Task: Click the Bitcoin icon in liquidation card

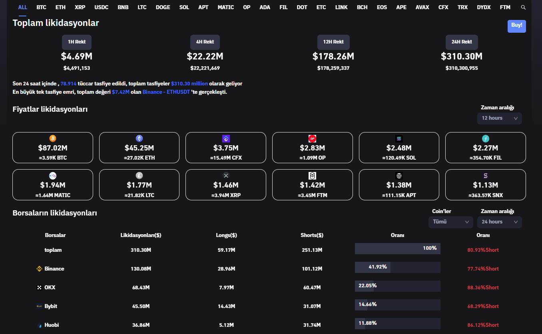Action: point(53,138)
